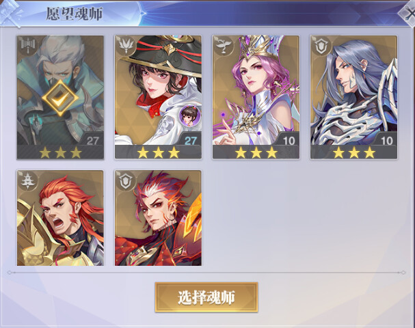Image resolution: width=415 pixels, height=328 pixels.
Task: Select the silver-haired armored hero card
Action: click(354, 97)
